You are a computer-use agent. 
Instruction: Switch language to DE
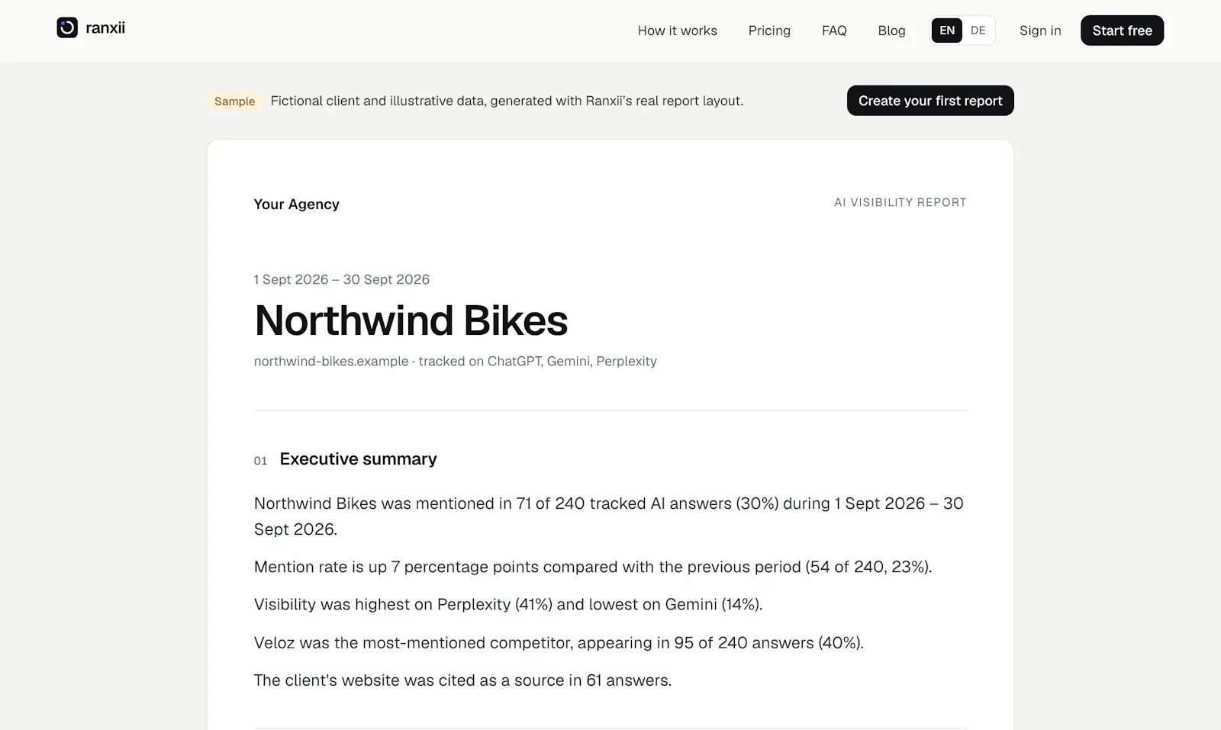(x=978, y=31)
